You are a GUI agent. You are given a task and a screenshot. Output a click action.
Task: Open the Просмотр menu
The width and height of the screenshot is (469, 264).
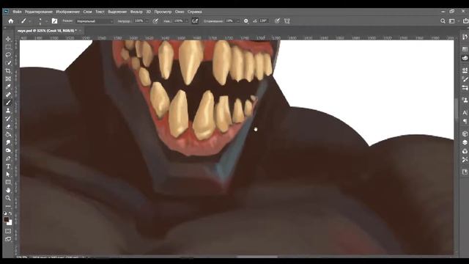tap(163, 12)
